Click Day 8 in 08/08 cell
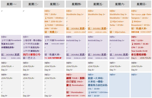The height and width of the screenshot is (98, 152). coord(134,70)
